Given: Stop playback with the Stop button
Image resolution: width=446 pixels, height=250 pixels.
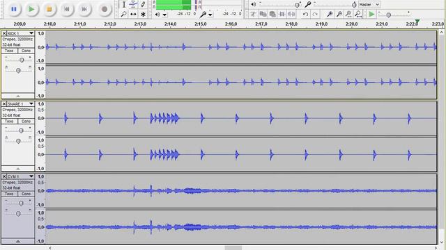Looking at the screenshot, I should (49, 9).
